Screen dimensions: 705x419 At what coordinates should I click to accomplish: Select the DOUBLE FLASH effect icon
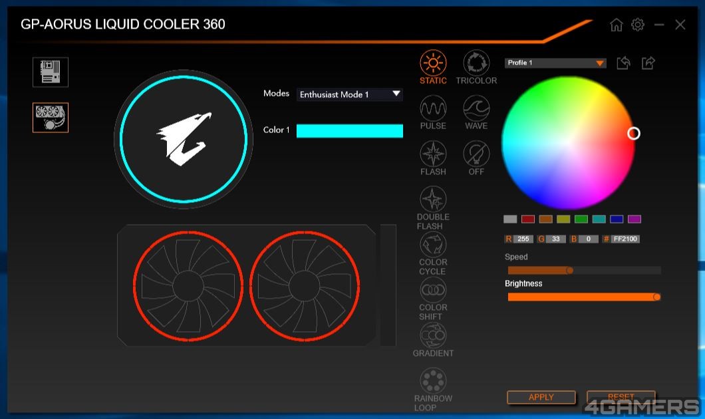[x=433, y=199]
